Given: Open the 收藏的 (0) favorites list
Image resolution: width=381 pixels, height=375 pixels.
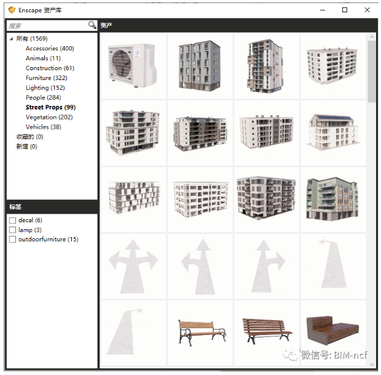Looking at the screenshot, I should tap(29, 137).
